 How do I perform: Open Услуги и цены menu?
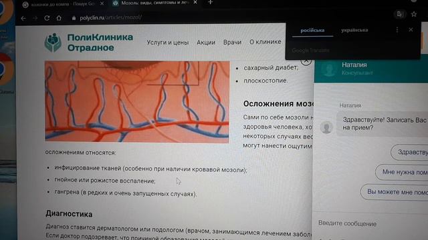tap(168, 43)
